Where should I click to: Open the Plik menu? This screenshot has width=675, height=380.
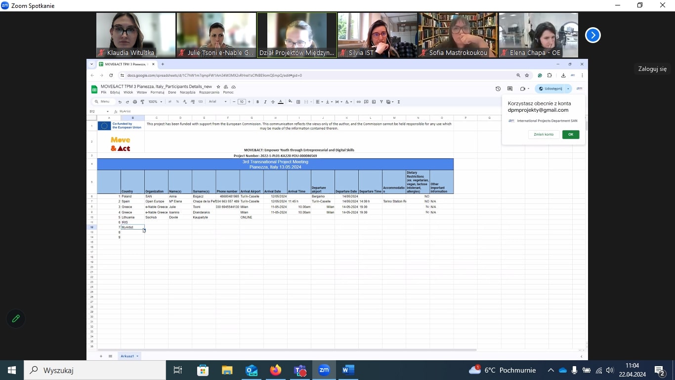(104, 93)
